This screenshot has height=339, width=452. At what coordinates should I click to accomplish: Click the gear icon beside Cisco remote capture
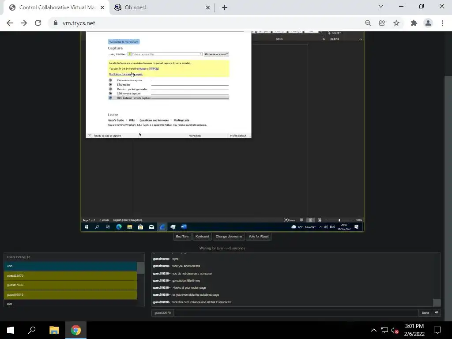coord(110,80)
